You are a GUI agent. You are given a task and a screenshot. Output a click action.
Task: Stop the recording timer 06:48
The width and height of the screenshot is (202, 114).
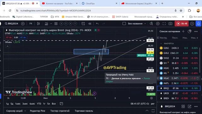[182, 23]
